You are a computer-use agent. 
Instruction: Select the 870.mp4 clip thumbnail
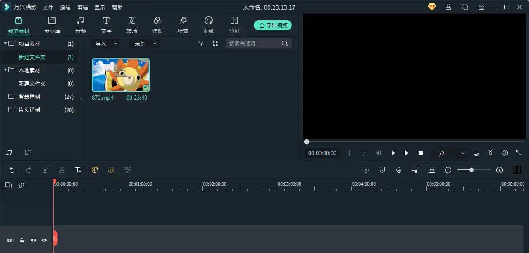tap(120, 75)
